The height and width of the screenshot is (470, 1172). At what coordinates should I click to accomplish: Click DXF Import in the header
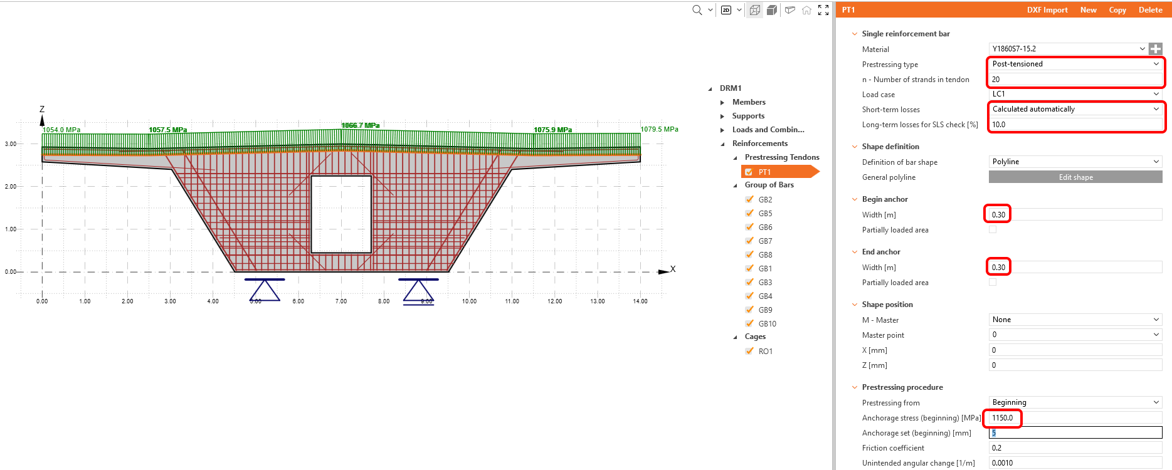click(x=1047, y=10)
